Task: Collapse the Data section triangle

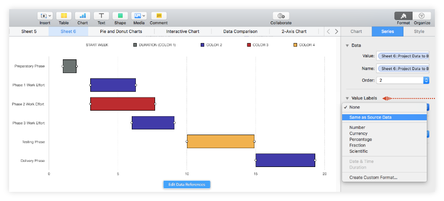Action: click(347, 46)
